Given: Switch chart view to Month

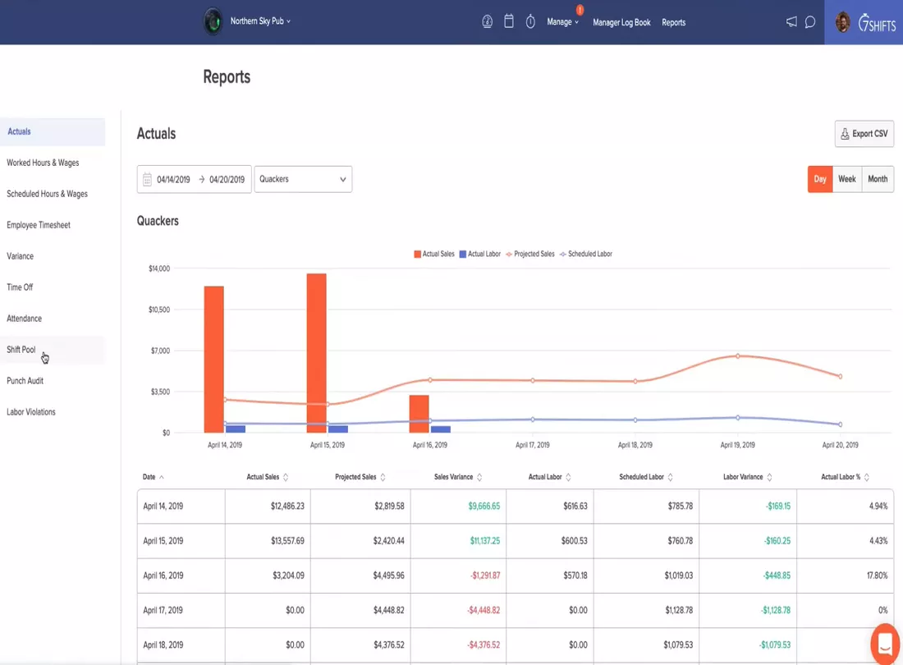Looking at the screenshot, I should (x=878, y=179).
